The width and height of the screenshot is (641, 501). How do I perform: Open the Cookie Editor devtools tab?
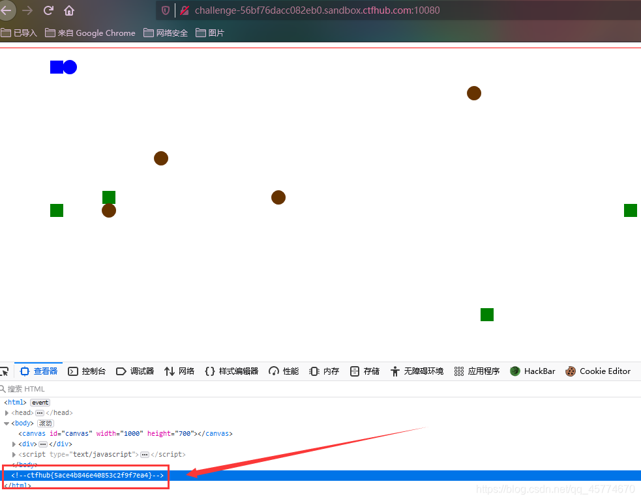coord(598,371)
